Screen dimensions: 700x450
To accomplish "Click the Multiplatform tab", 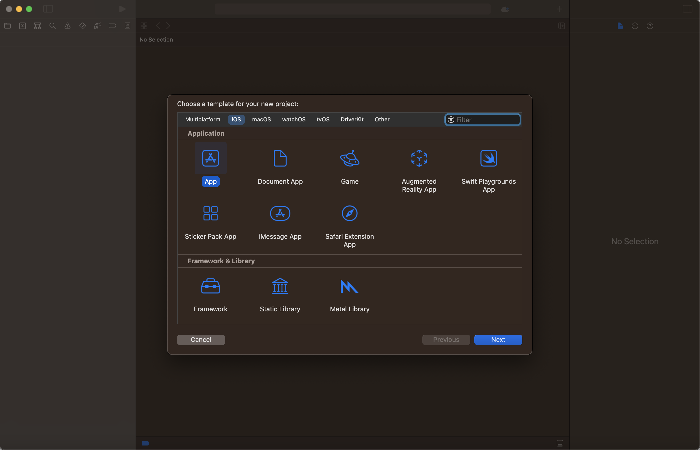I will [203, 119].
